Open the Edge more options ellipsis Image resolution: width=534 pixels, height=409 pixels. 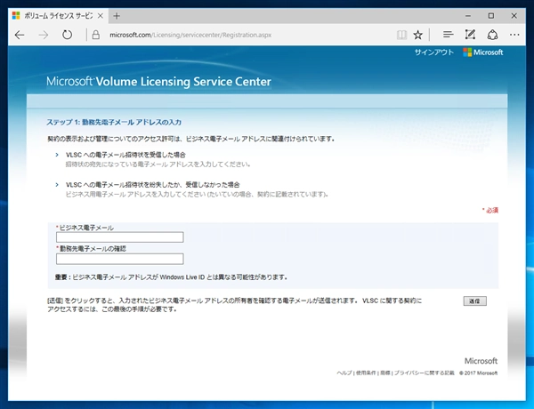pyautogui.click(x=514, y=35)
